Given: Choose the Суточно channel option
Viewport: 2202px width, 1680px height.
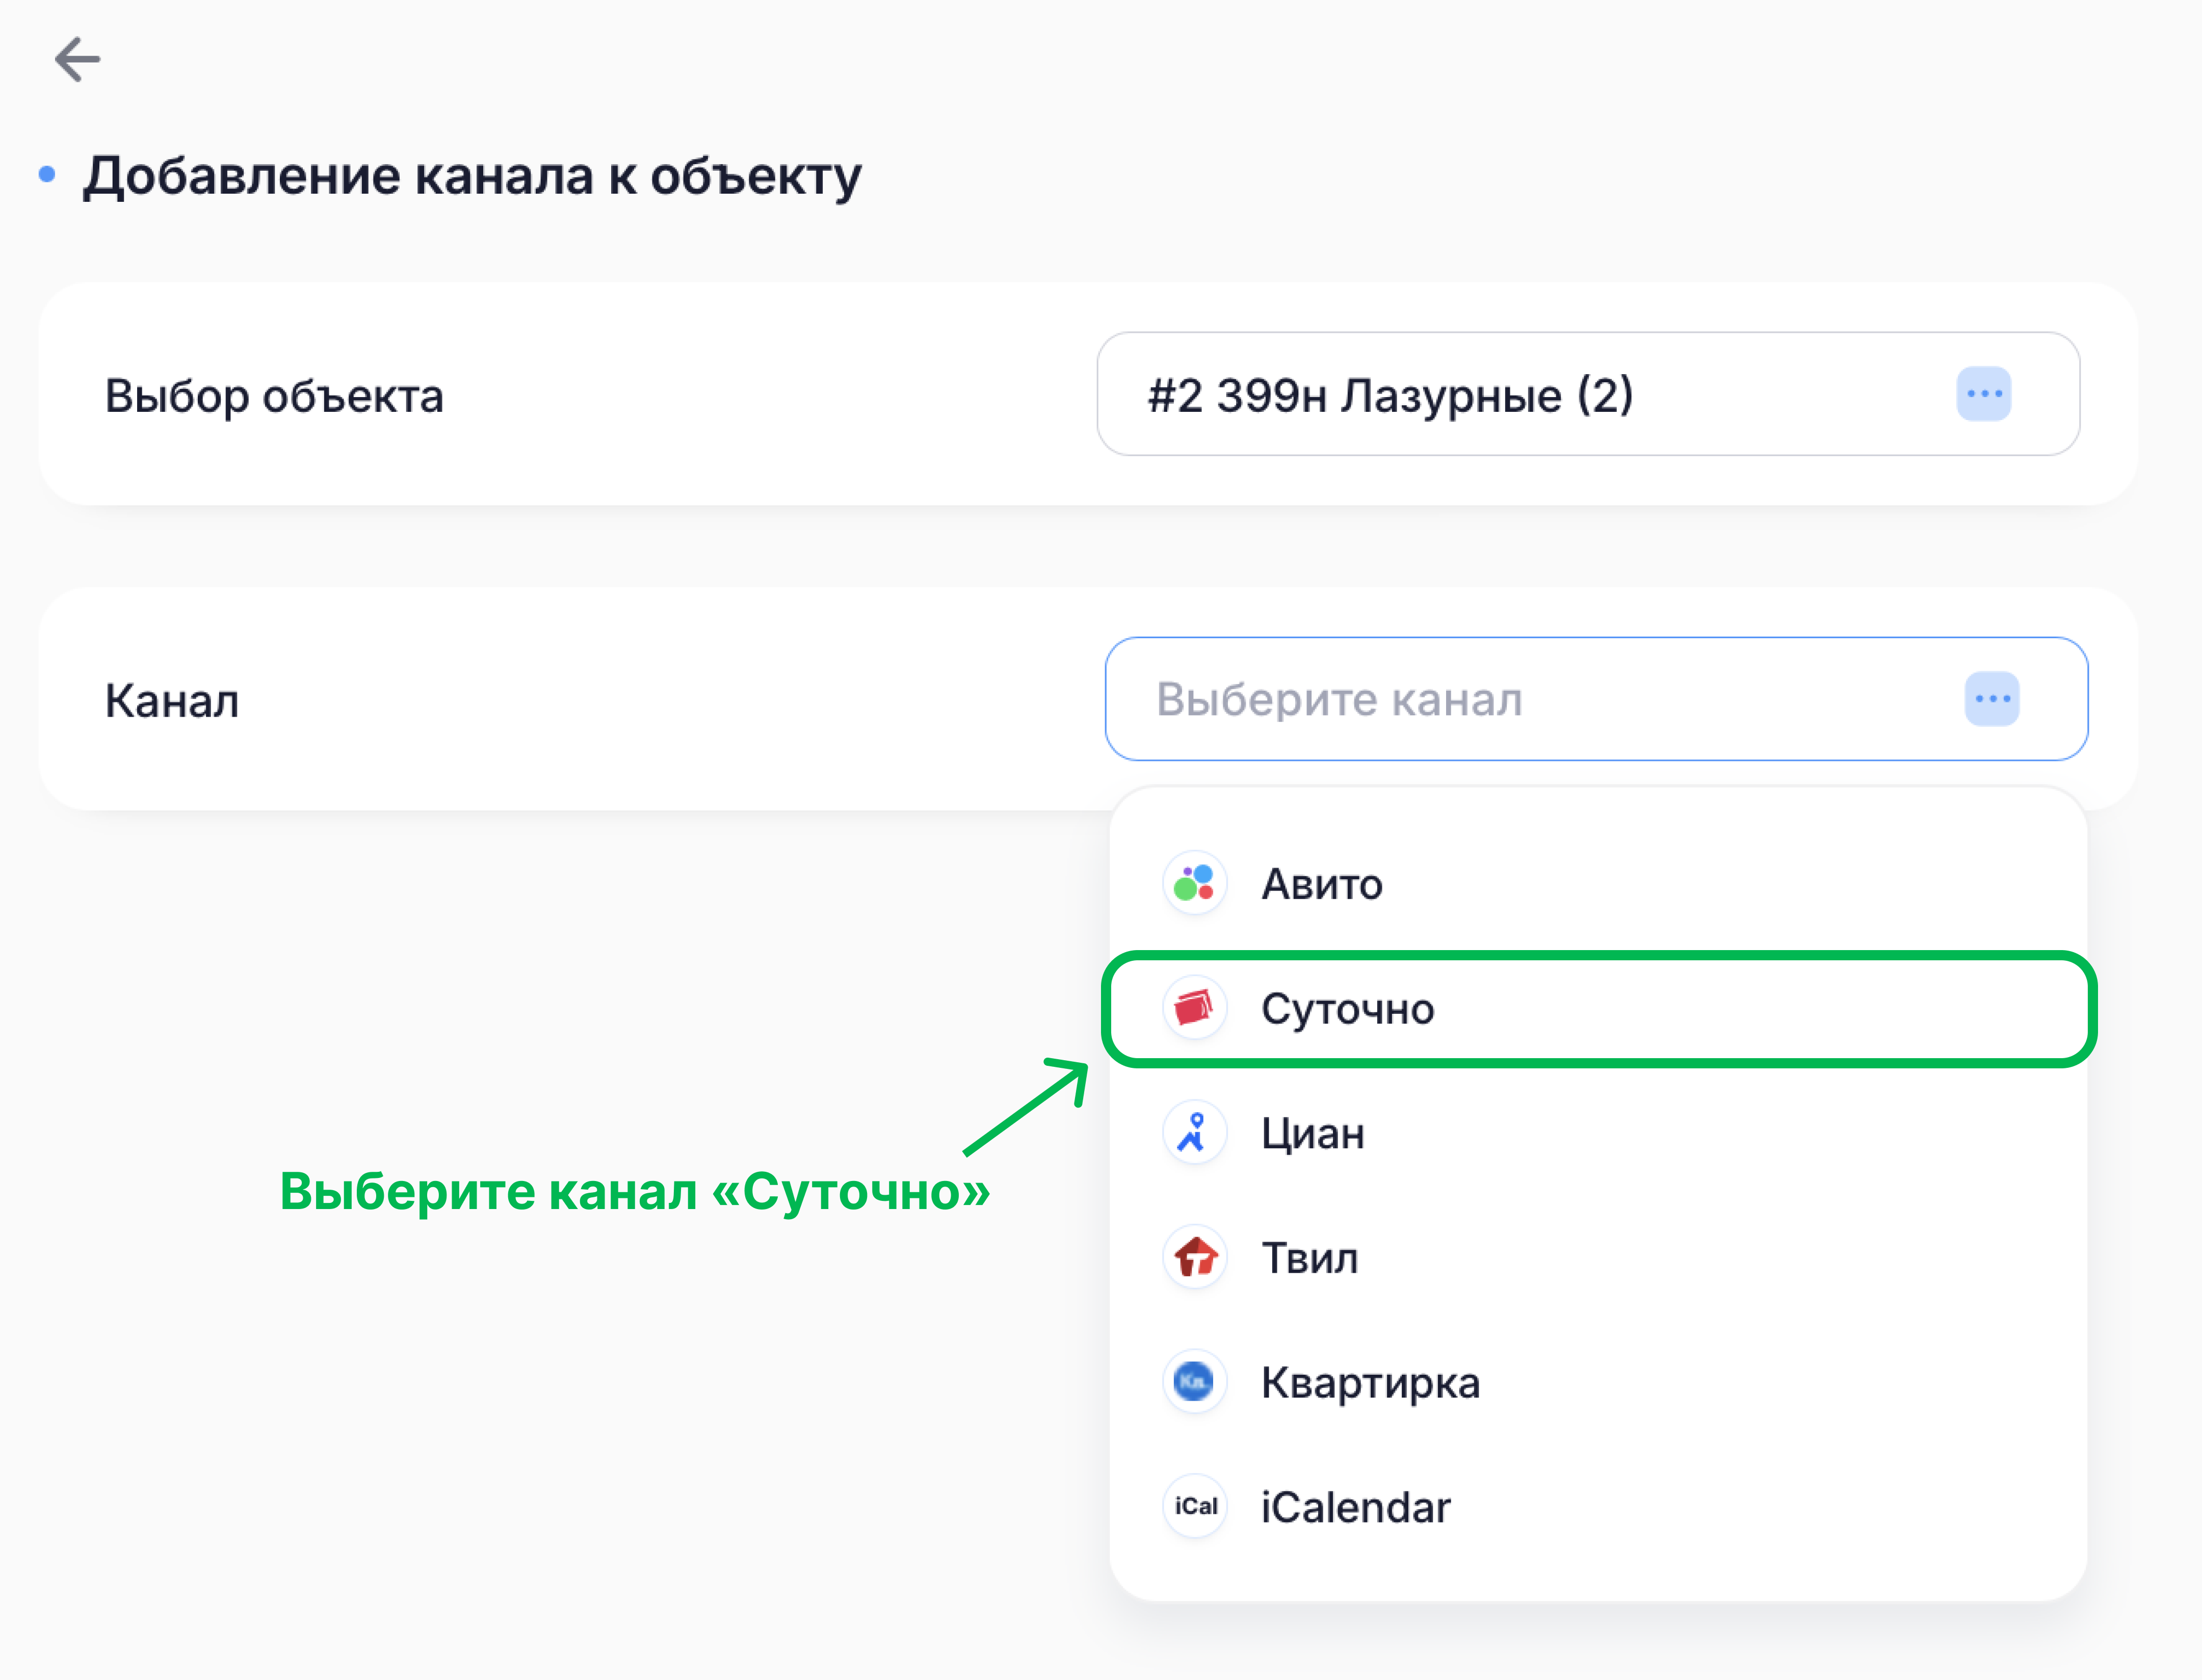Looking at the screenshot, I should coord(1347,1009).
